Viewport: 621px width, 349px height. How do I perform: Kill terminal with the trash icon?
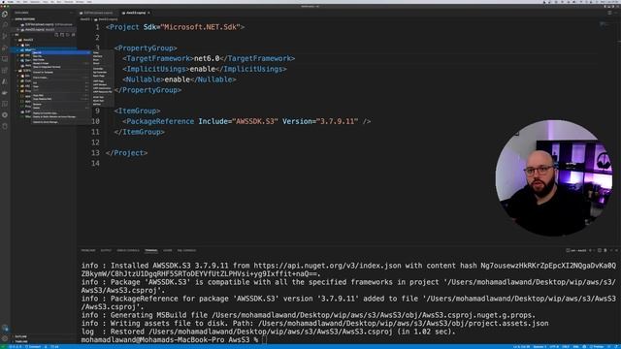(x=605, y=250)
